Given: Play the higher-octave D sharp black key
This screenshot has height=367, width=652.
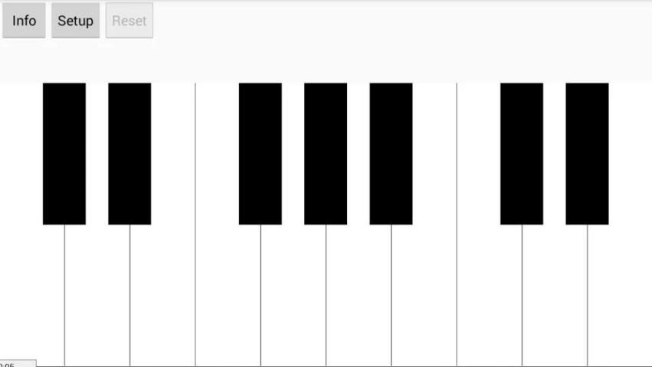Looking at the screenshot, I should (587, 154).
